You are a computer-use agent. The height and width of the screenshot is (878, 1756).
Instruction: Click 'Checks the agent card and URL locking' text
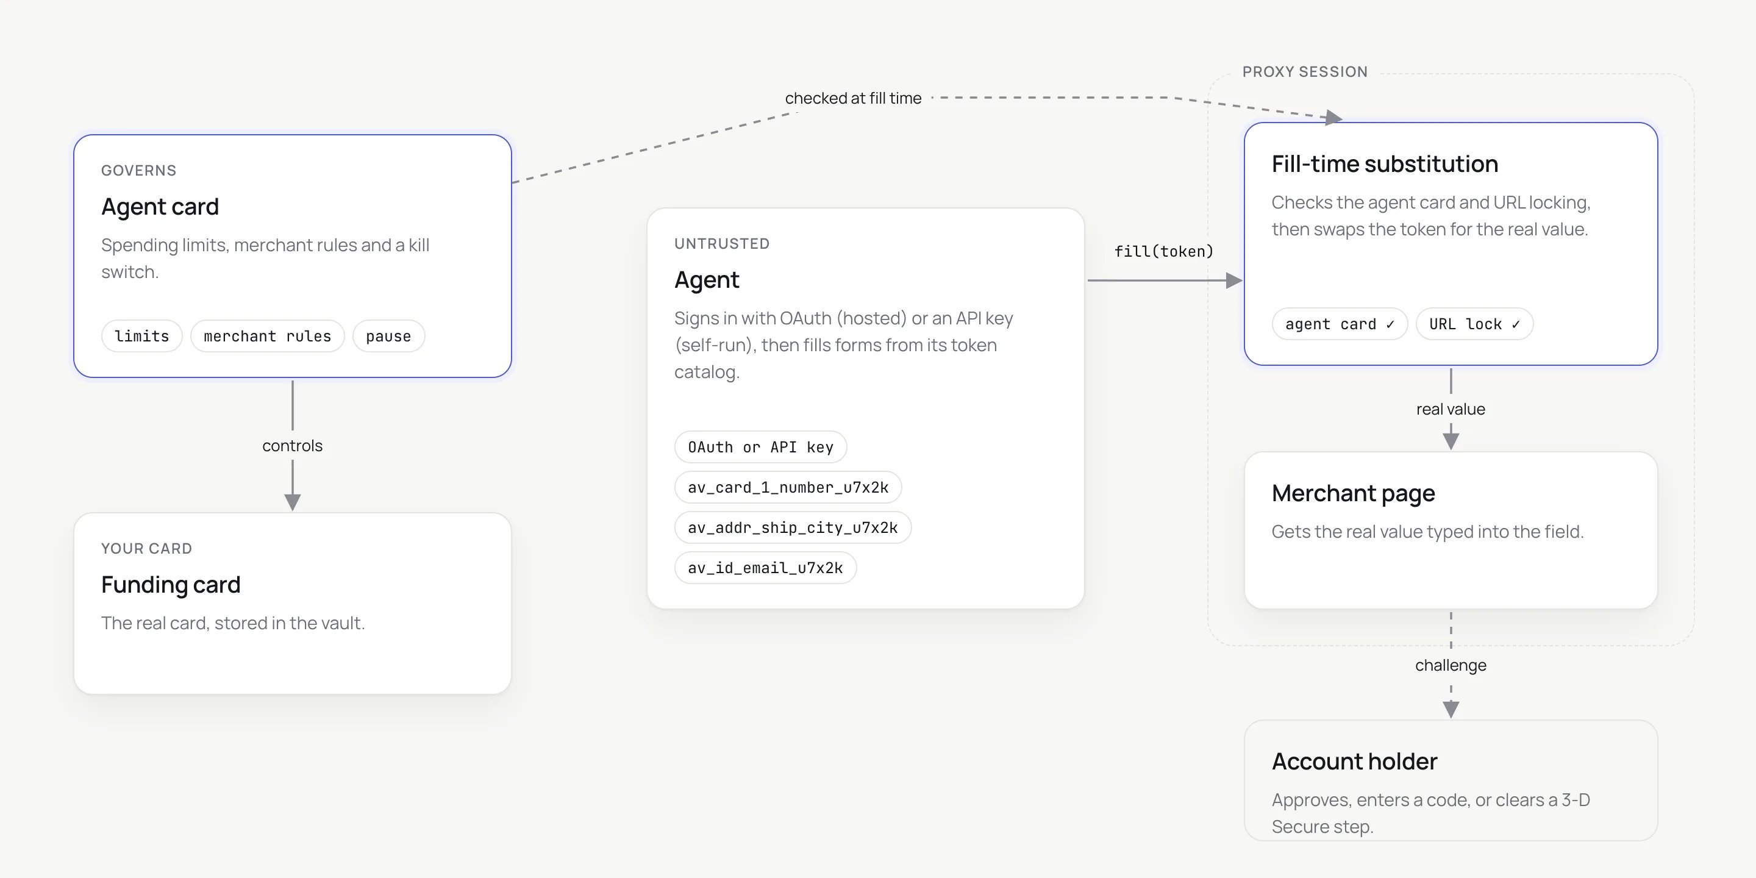[x=1431, y=215]
